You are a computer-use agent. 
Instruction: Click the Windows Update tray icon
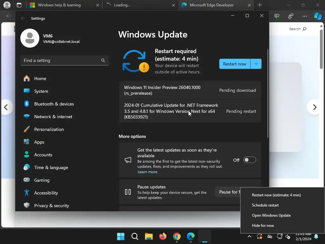[x=260, y=236]
